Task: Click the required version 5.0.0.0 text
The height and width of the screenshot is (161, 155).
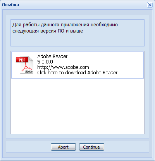Action: [x=45, y=62]
